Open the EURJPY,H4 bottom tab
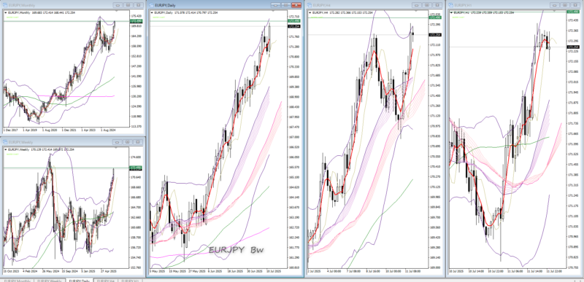The image size is (584, 282). coord(106,281)
